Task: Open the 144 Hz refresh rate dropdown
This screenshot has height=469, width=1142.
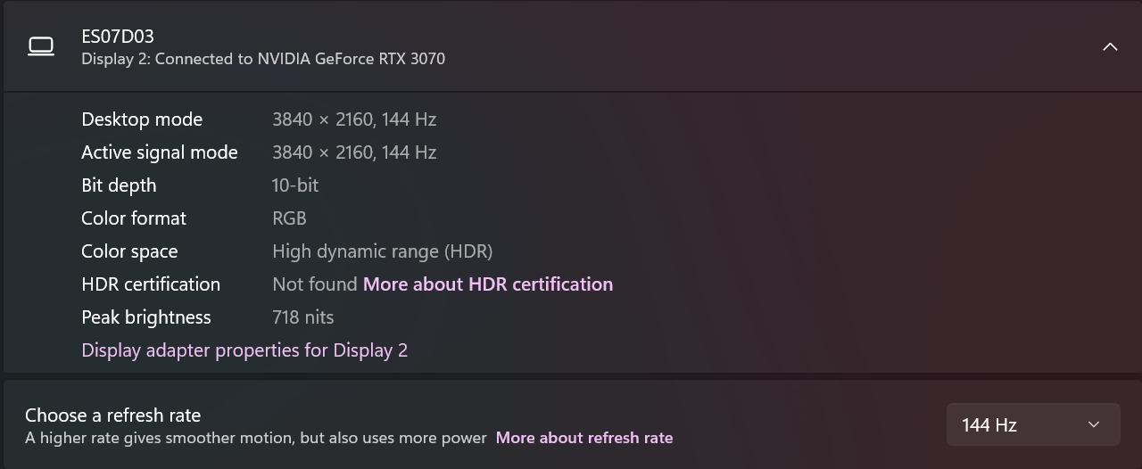Action: (x=1032, y=425)
